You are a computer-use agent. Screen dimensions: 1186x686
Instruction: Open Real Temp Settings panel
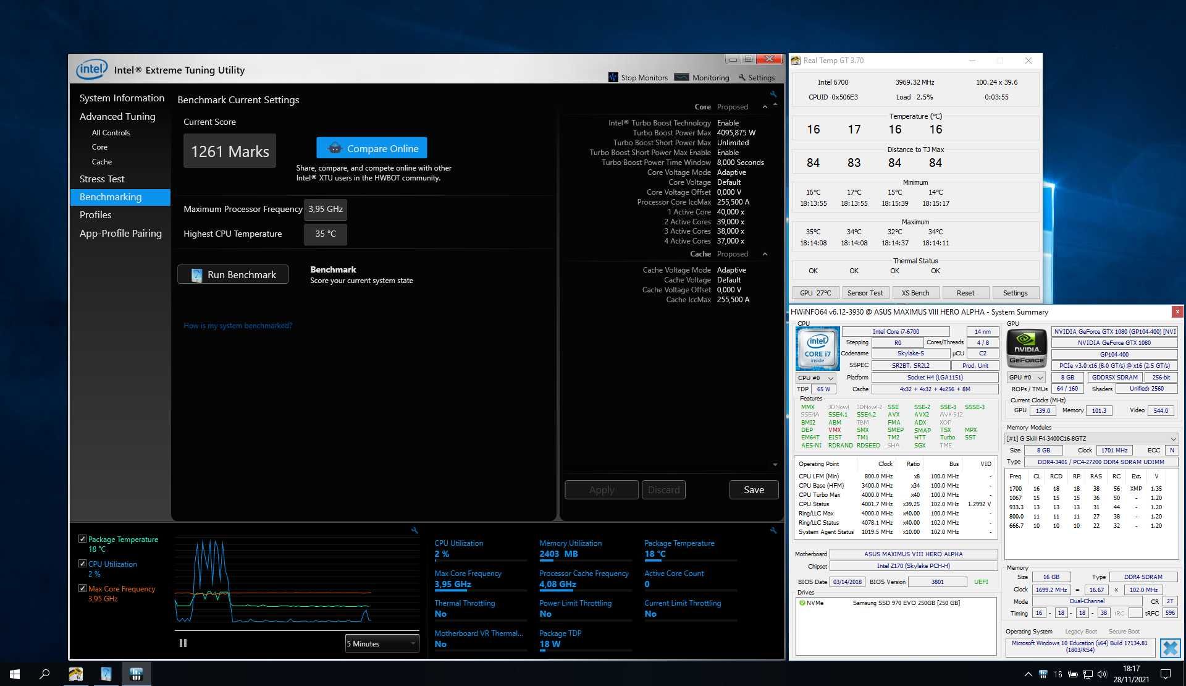point(1016,292)
